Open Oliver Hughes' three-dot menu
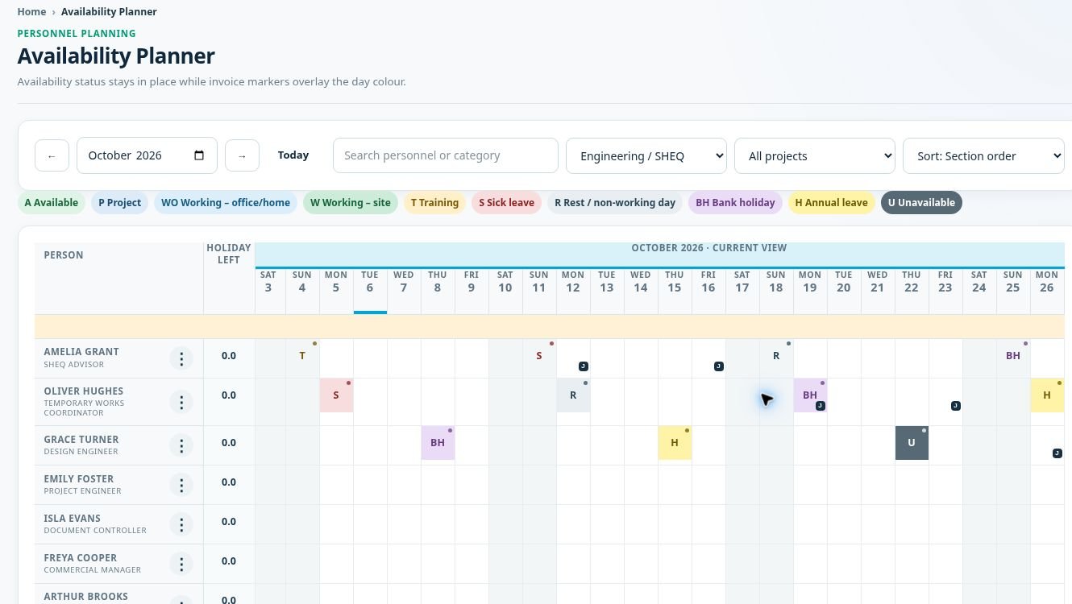This screenshot has width=1072, height=604. [x=181, y=402]
